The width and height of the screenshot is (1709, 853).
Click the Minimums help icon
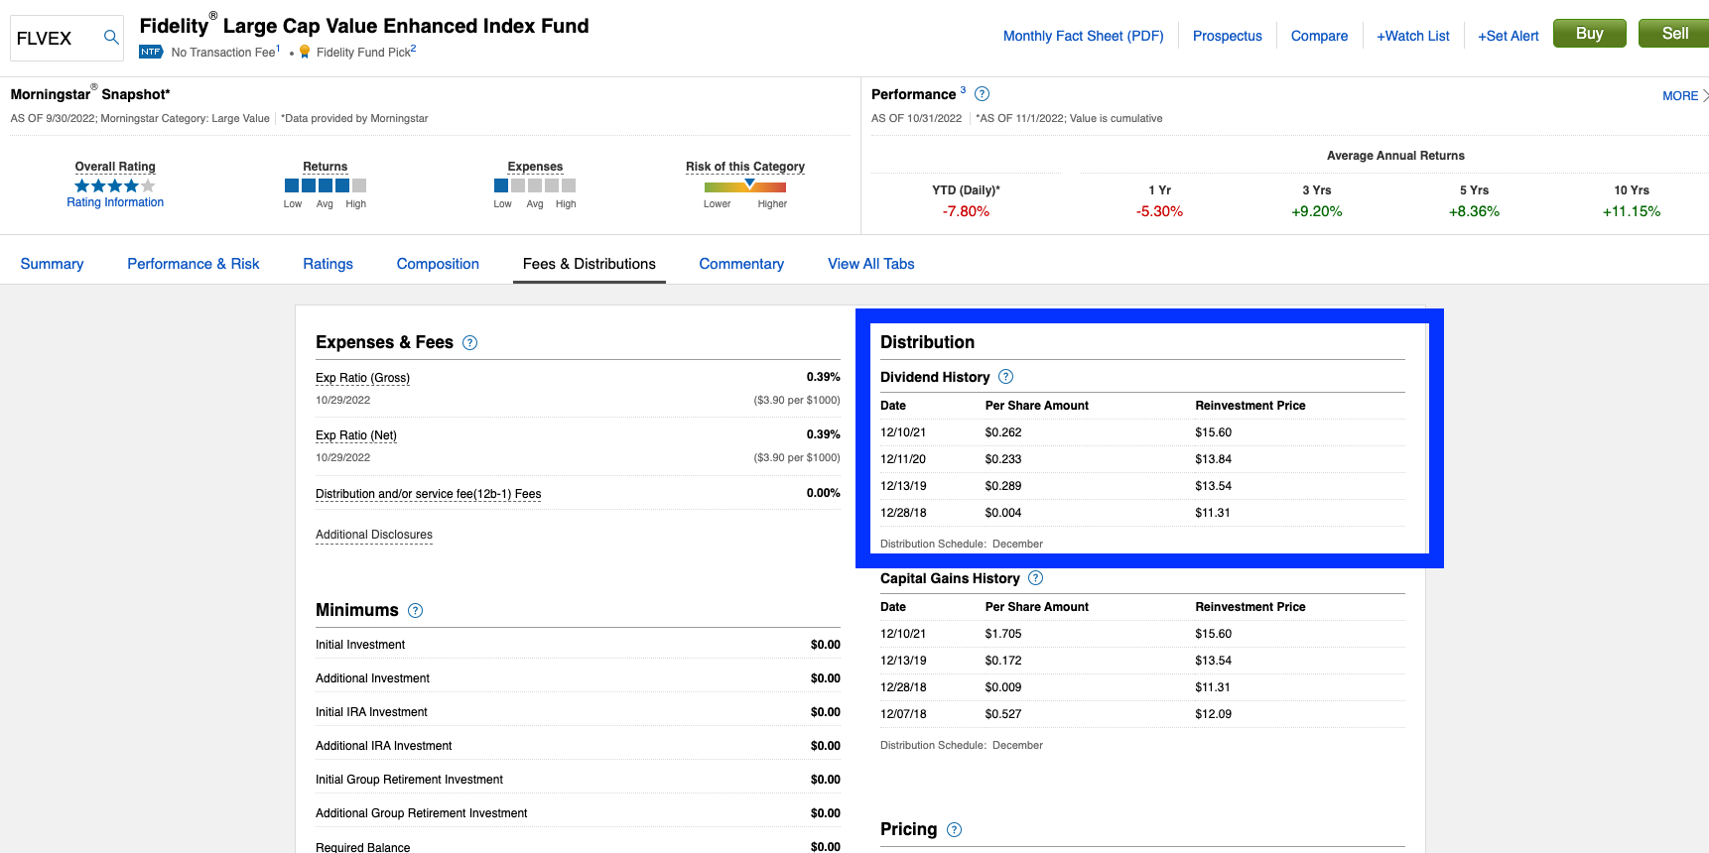click(x=416, y=611)
